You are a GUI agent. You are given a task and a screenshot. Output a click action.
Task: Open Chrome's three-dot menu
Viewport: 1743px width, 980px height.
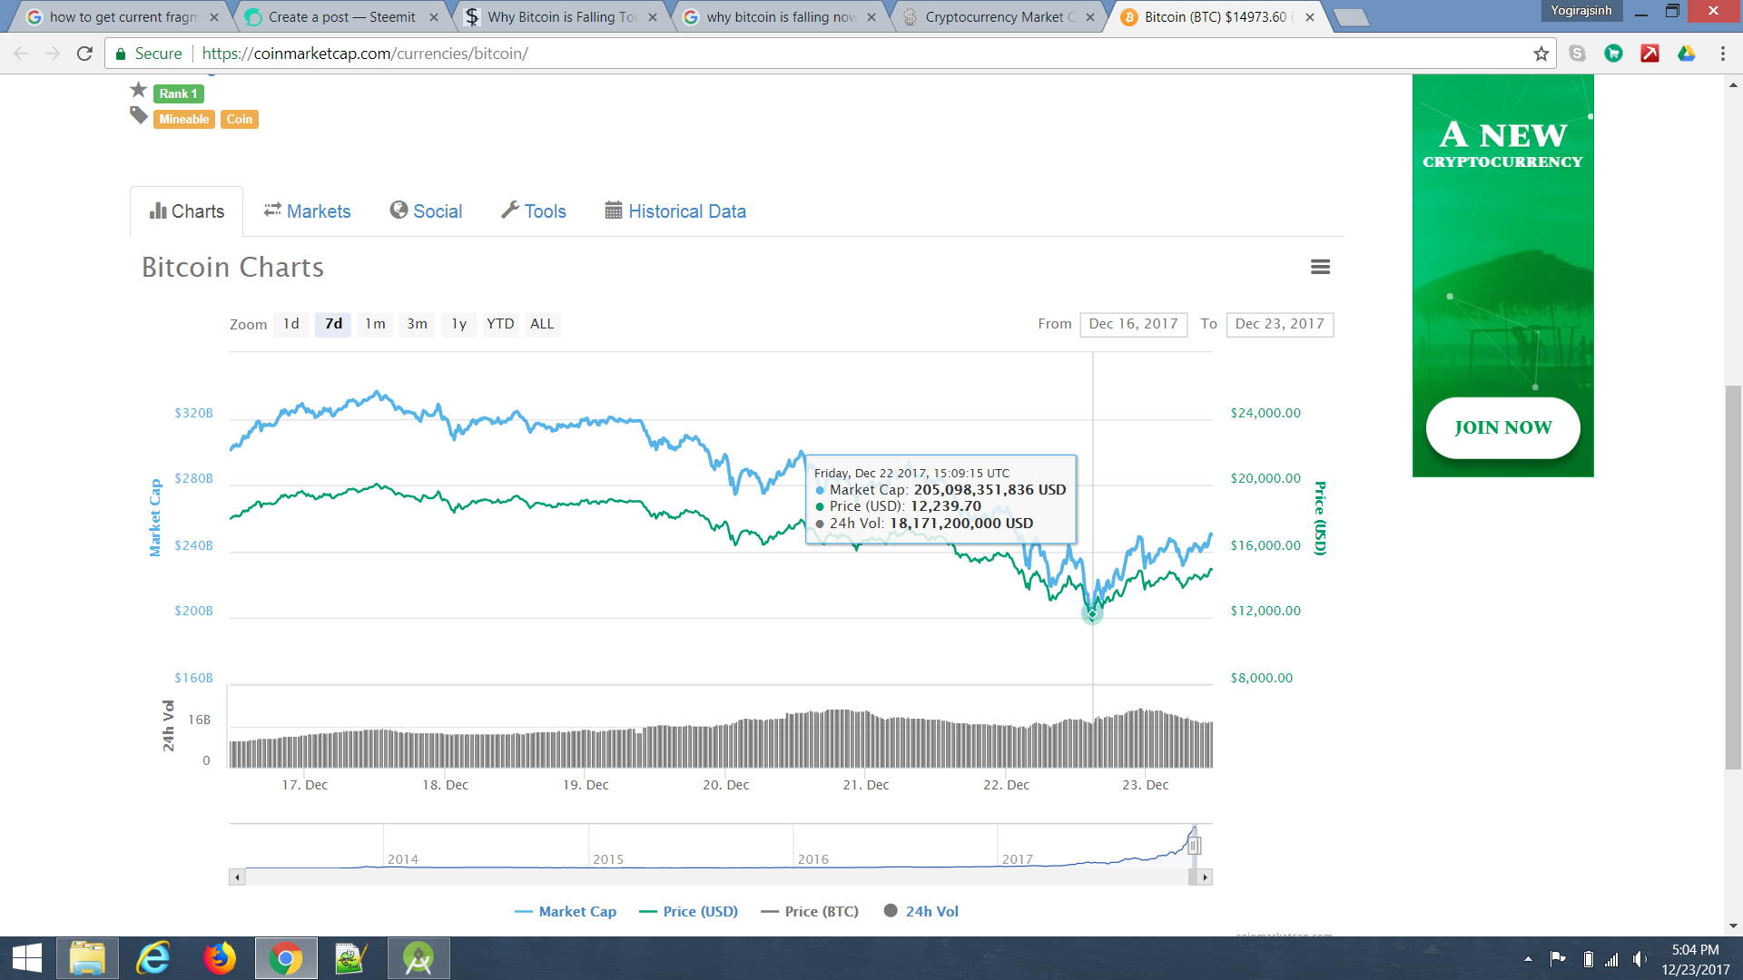click(x=1722, y=54)
